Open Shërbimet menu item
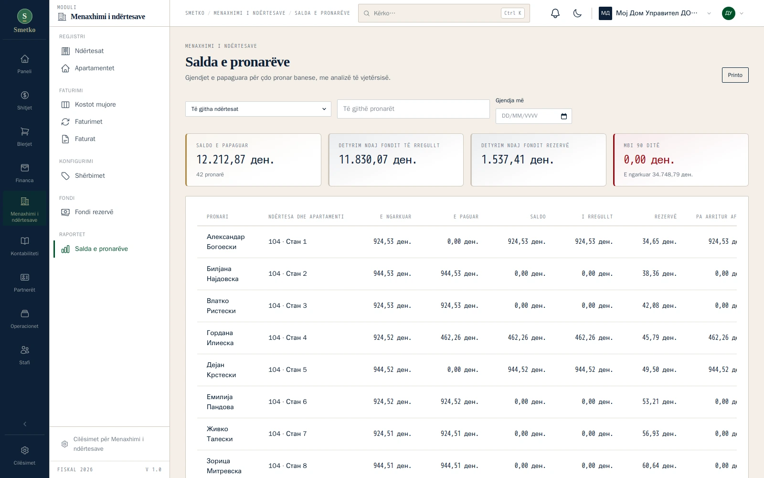The image size is (764, 478). (x=110, y=176)
